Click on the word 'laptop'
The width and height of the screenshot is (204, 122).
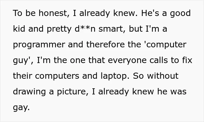tap(115, 76)
